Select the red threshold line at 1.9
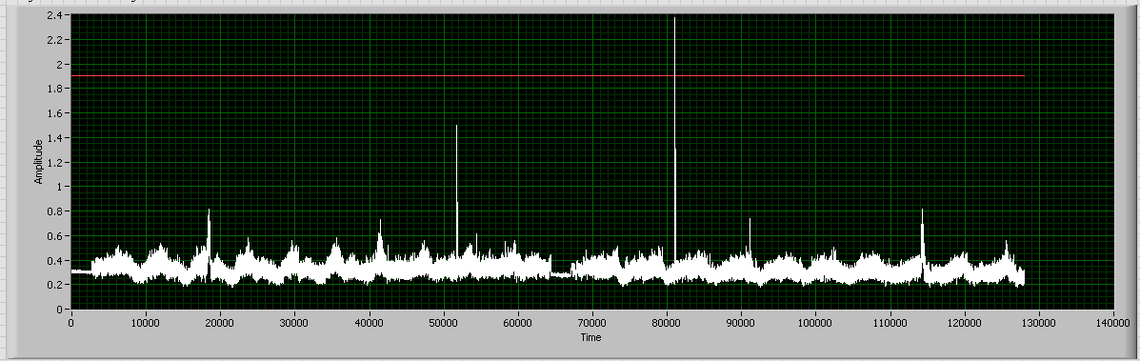 coord(548,75)
